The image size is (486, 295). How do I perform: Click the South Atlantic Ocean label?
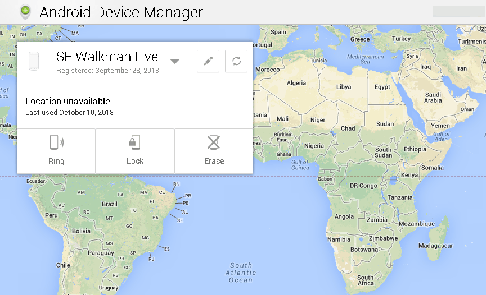point(241,273)
